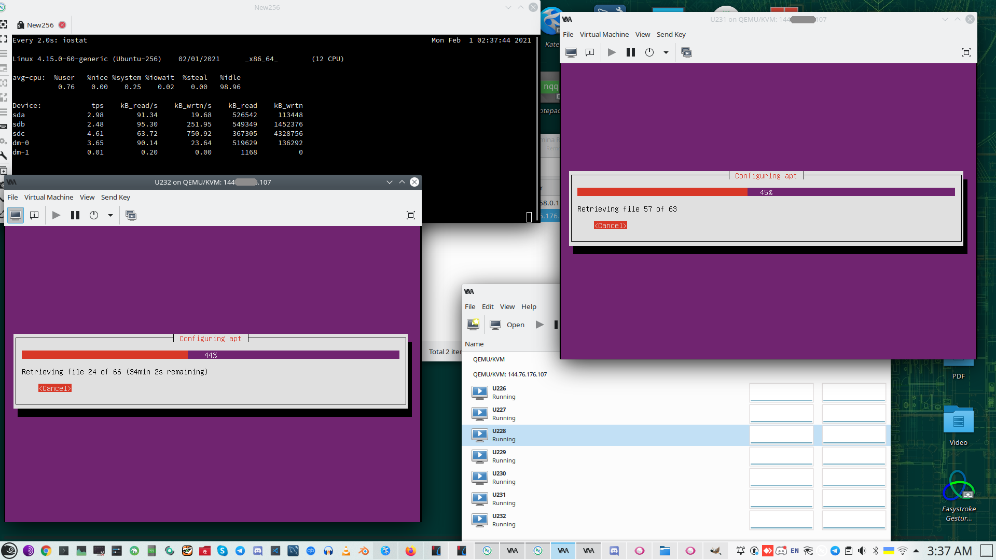Screen dimensions: 996x560
Task: Pause the U232 virtual machine
Action: (x=75, y=215)
